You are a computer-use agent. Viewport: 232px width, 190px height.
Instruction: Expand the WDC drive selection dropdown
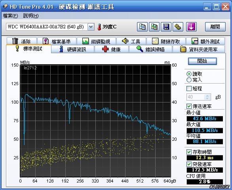click(91, 27)
